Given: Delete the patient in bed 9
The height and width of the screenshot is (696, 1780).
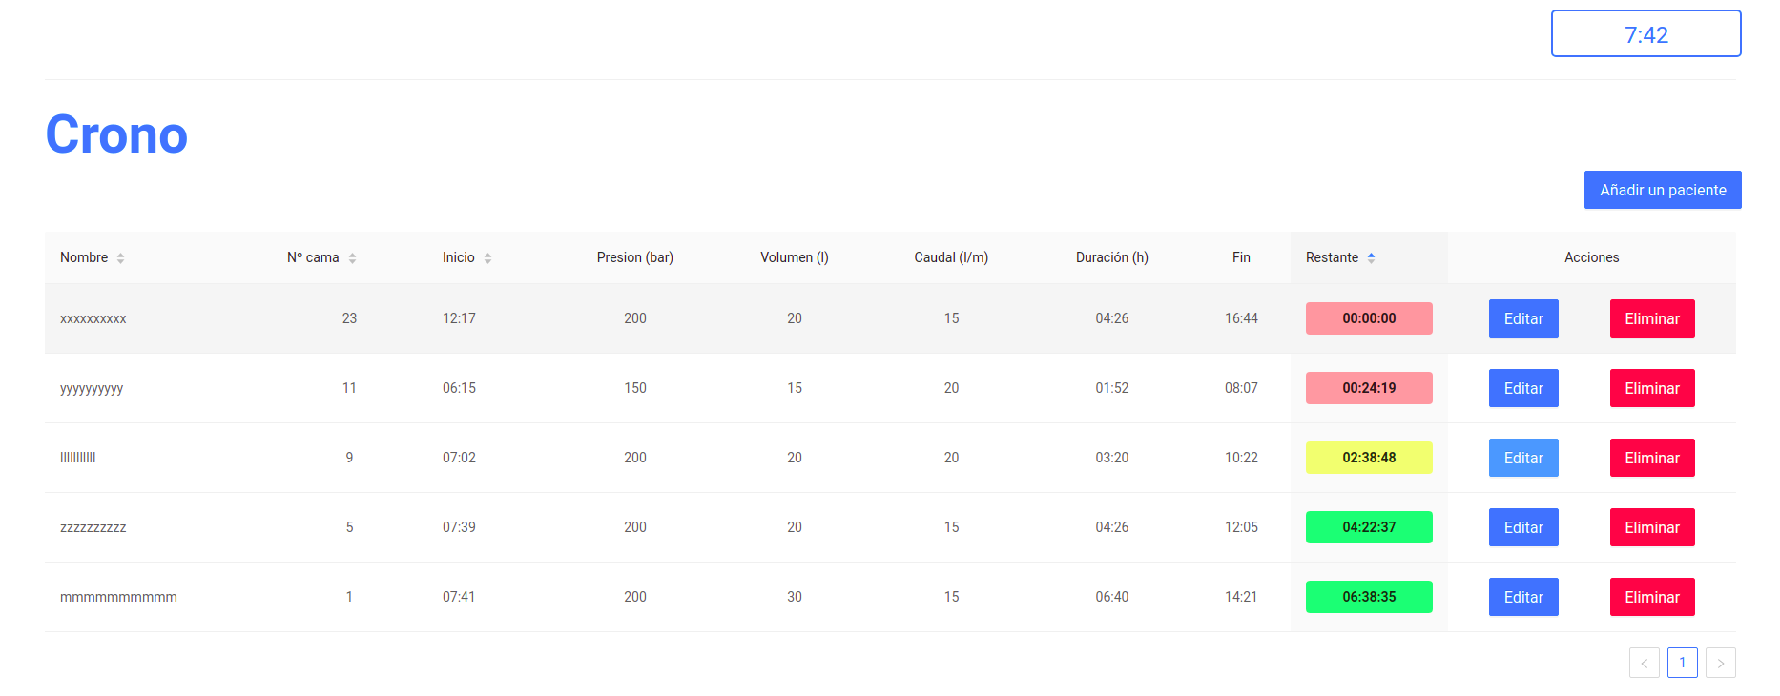Looking at the screenshot, I should point(1652,458).
